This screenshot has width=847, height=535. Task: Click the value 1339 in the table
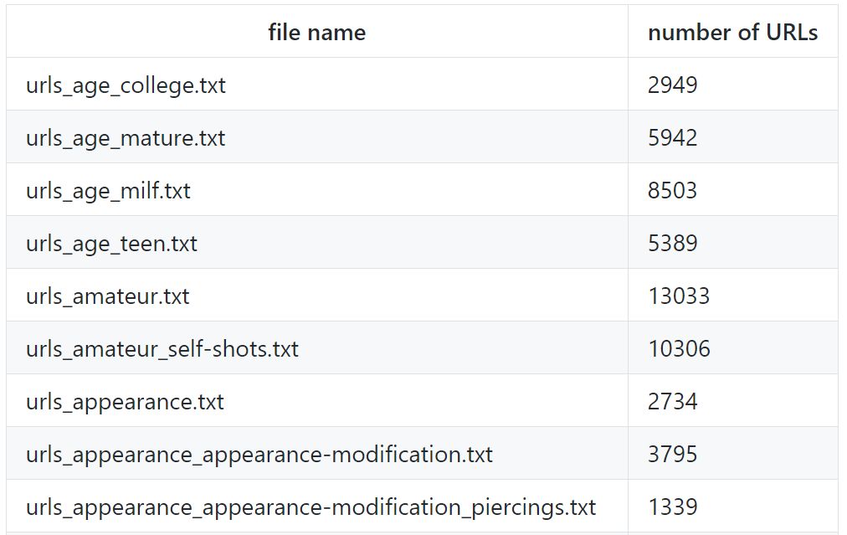(x=672, y=507)
